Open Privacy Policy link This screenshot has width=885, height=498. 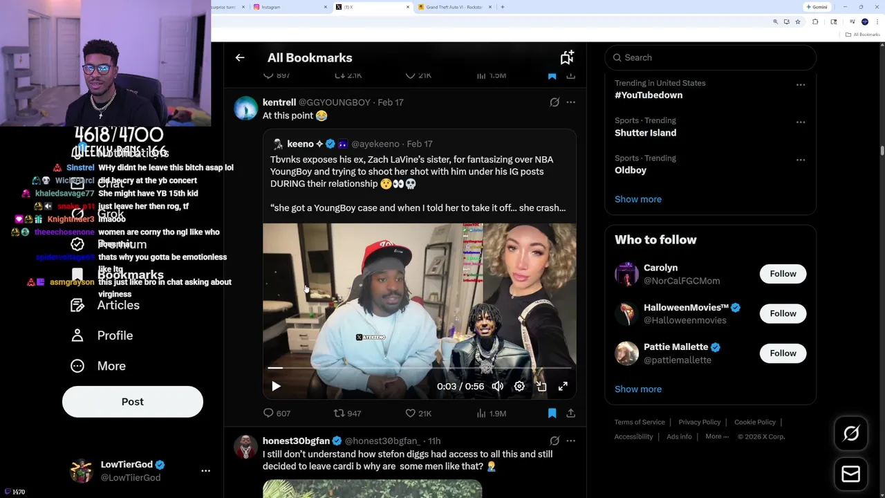(699, 422)
